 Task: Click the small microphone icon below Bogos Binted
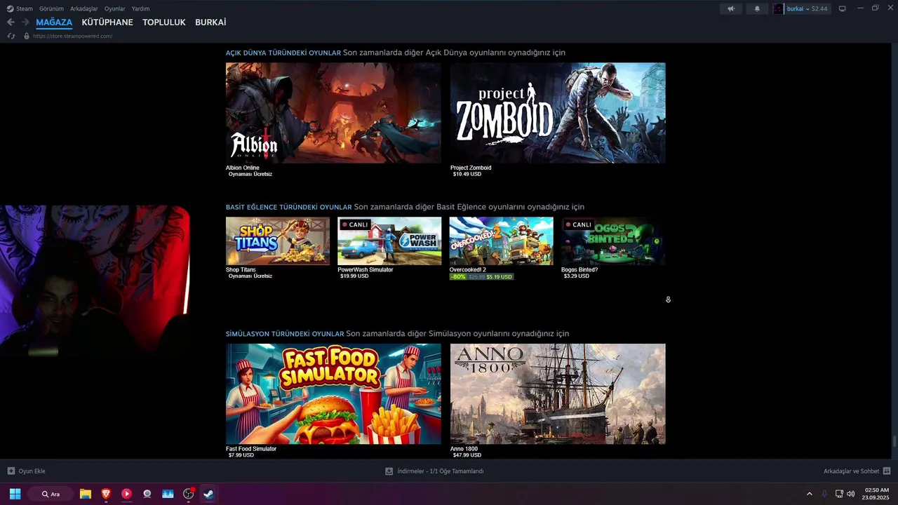pos(668,299)
